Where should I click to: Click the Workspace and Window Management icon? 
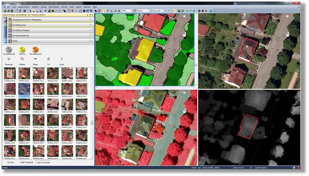point(10,20)
